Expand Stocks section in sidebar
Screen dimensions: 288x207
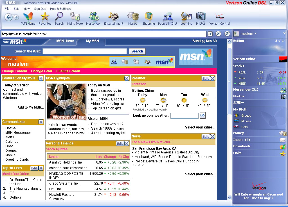[x=238, y=66]
